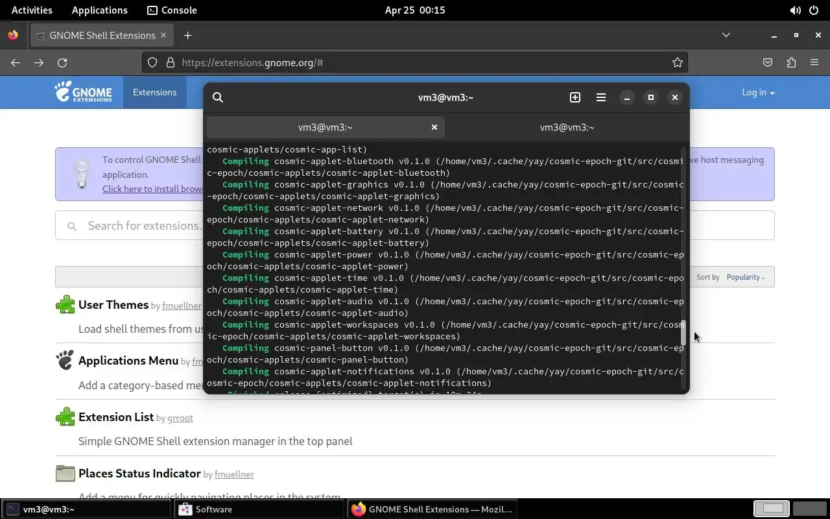Close the first vm3@vm3:~ terminal tab
Viewport: 830px width, 519px height.
(x=434, y=127)
